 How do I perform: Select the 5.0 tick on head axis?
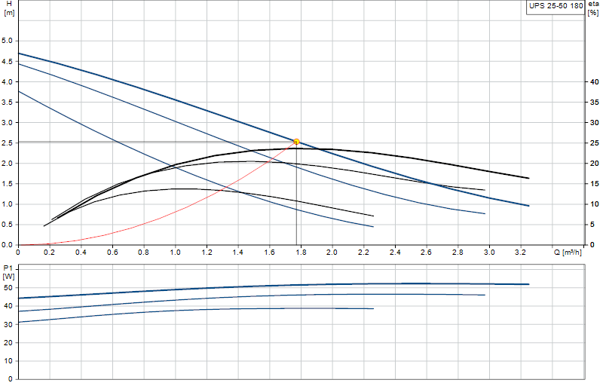[8, 41]
